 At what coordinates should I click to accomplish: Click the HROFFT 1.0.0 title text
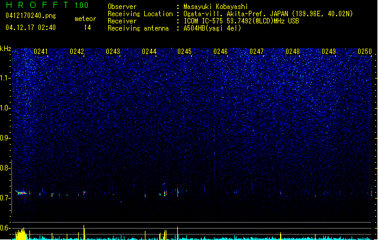[x=47, y=5]
